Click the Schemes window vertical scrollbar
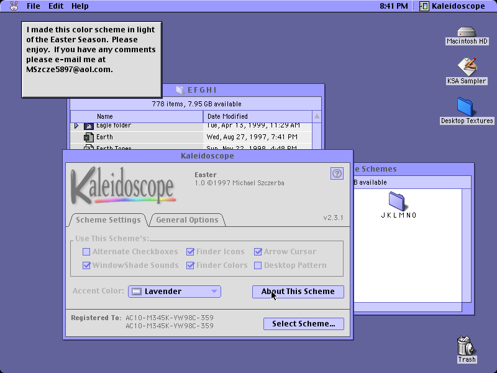The width and height of the screenshot is (497, 373). click(x=467, y=246)
